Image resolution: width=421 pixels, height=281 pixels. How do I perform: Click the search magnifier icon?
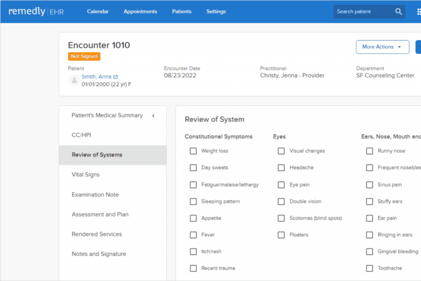pos(398,12)
